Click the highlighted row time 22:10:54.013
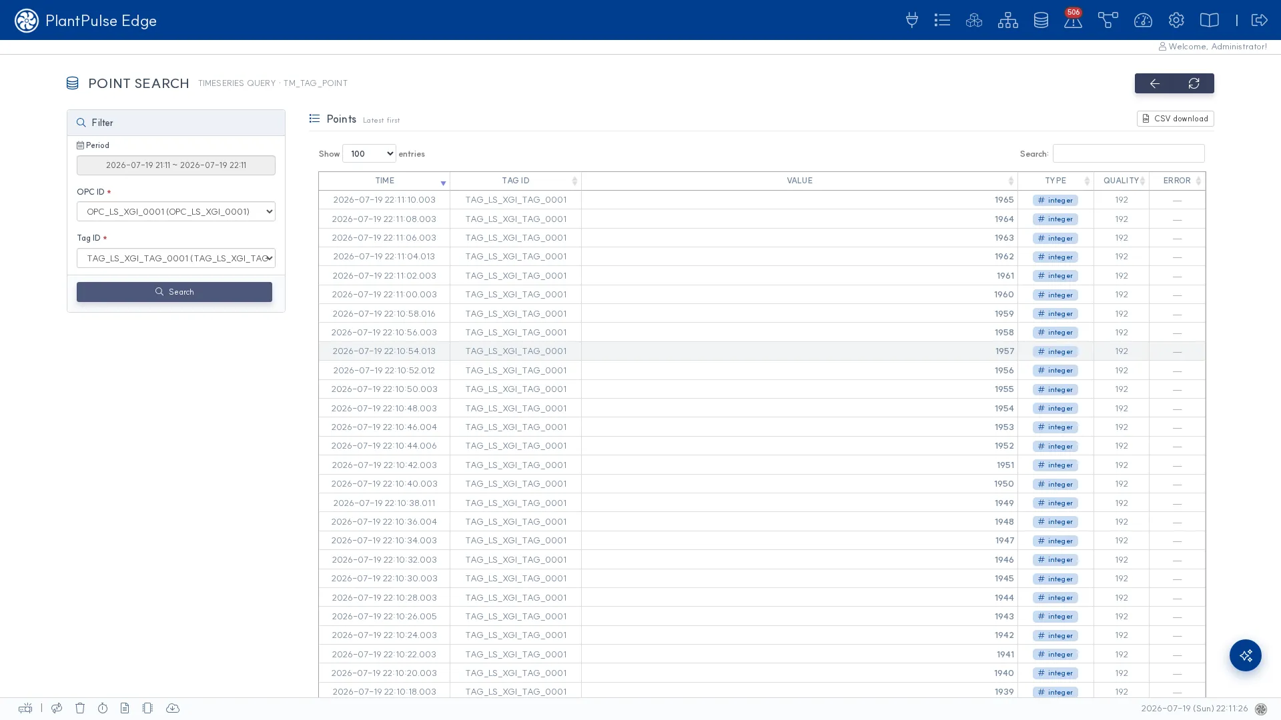This screenshot has width=1281, height=720. 384,351
